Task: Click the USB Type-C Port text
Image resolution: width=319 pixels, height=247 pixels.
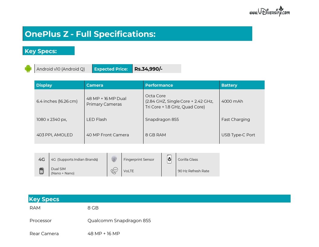Action: pyautogui.click(x=238, y=135)
